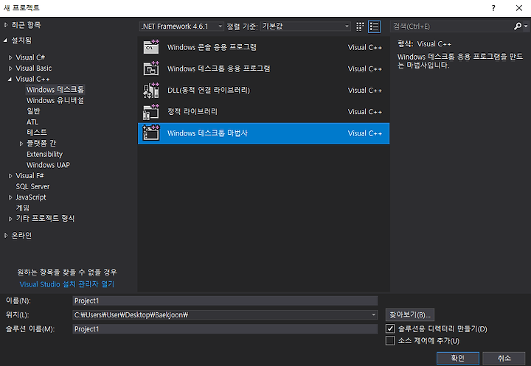Screen dimensions: 531x366
Task: Close the 새 프로젝트 dialog
Action: point(518,8)
